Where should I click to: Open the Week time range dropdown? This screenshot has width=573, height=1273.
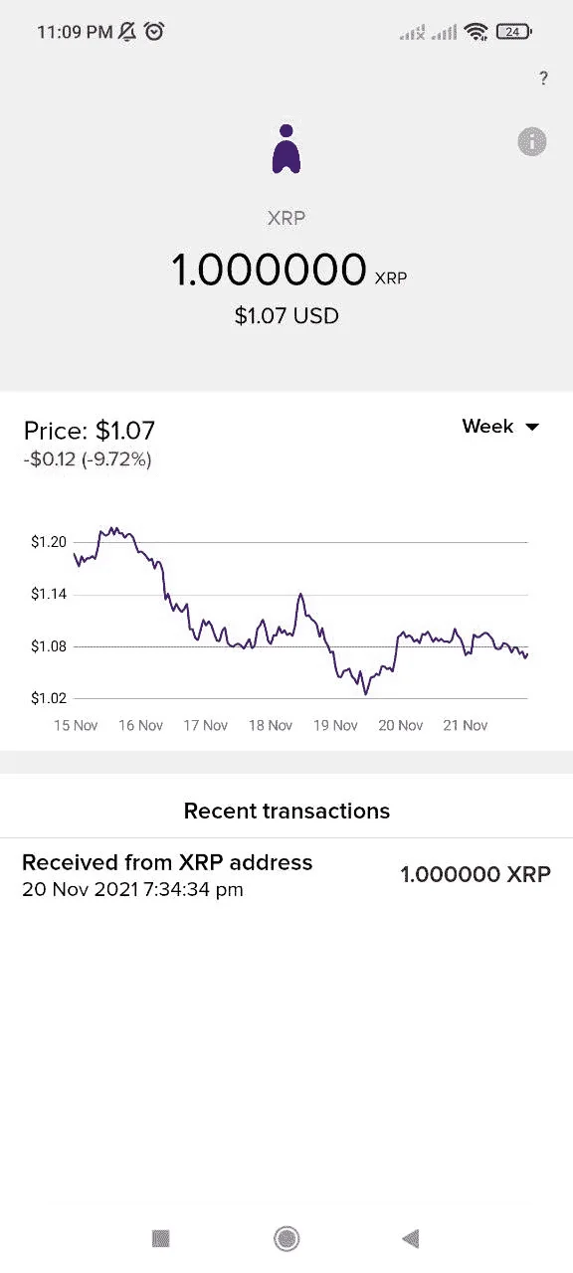point(500,427)
